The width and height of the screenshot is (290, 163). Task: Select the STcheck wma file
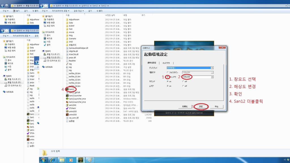pyautogui.click(x=72, y=108)
